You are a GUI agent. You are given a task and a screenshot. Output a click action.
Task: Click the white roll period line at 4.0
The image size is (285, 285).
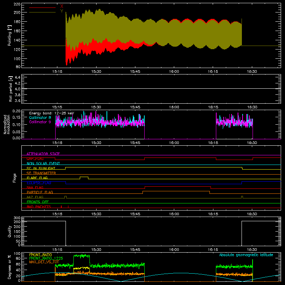pos(151,89)
